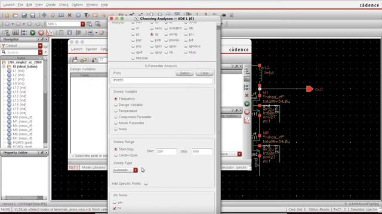Select the pz analysis radio button
Viewport: 382px width, 214px height.
(x=133, y=34)
